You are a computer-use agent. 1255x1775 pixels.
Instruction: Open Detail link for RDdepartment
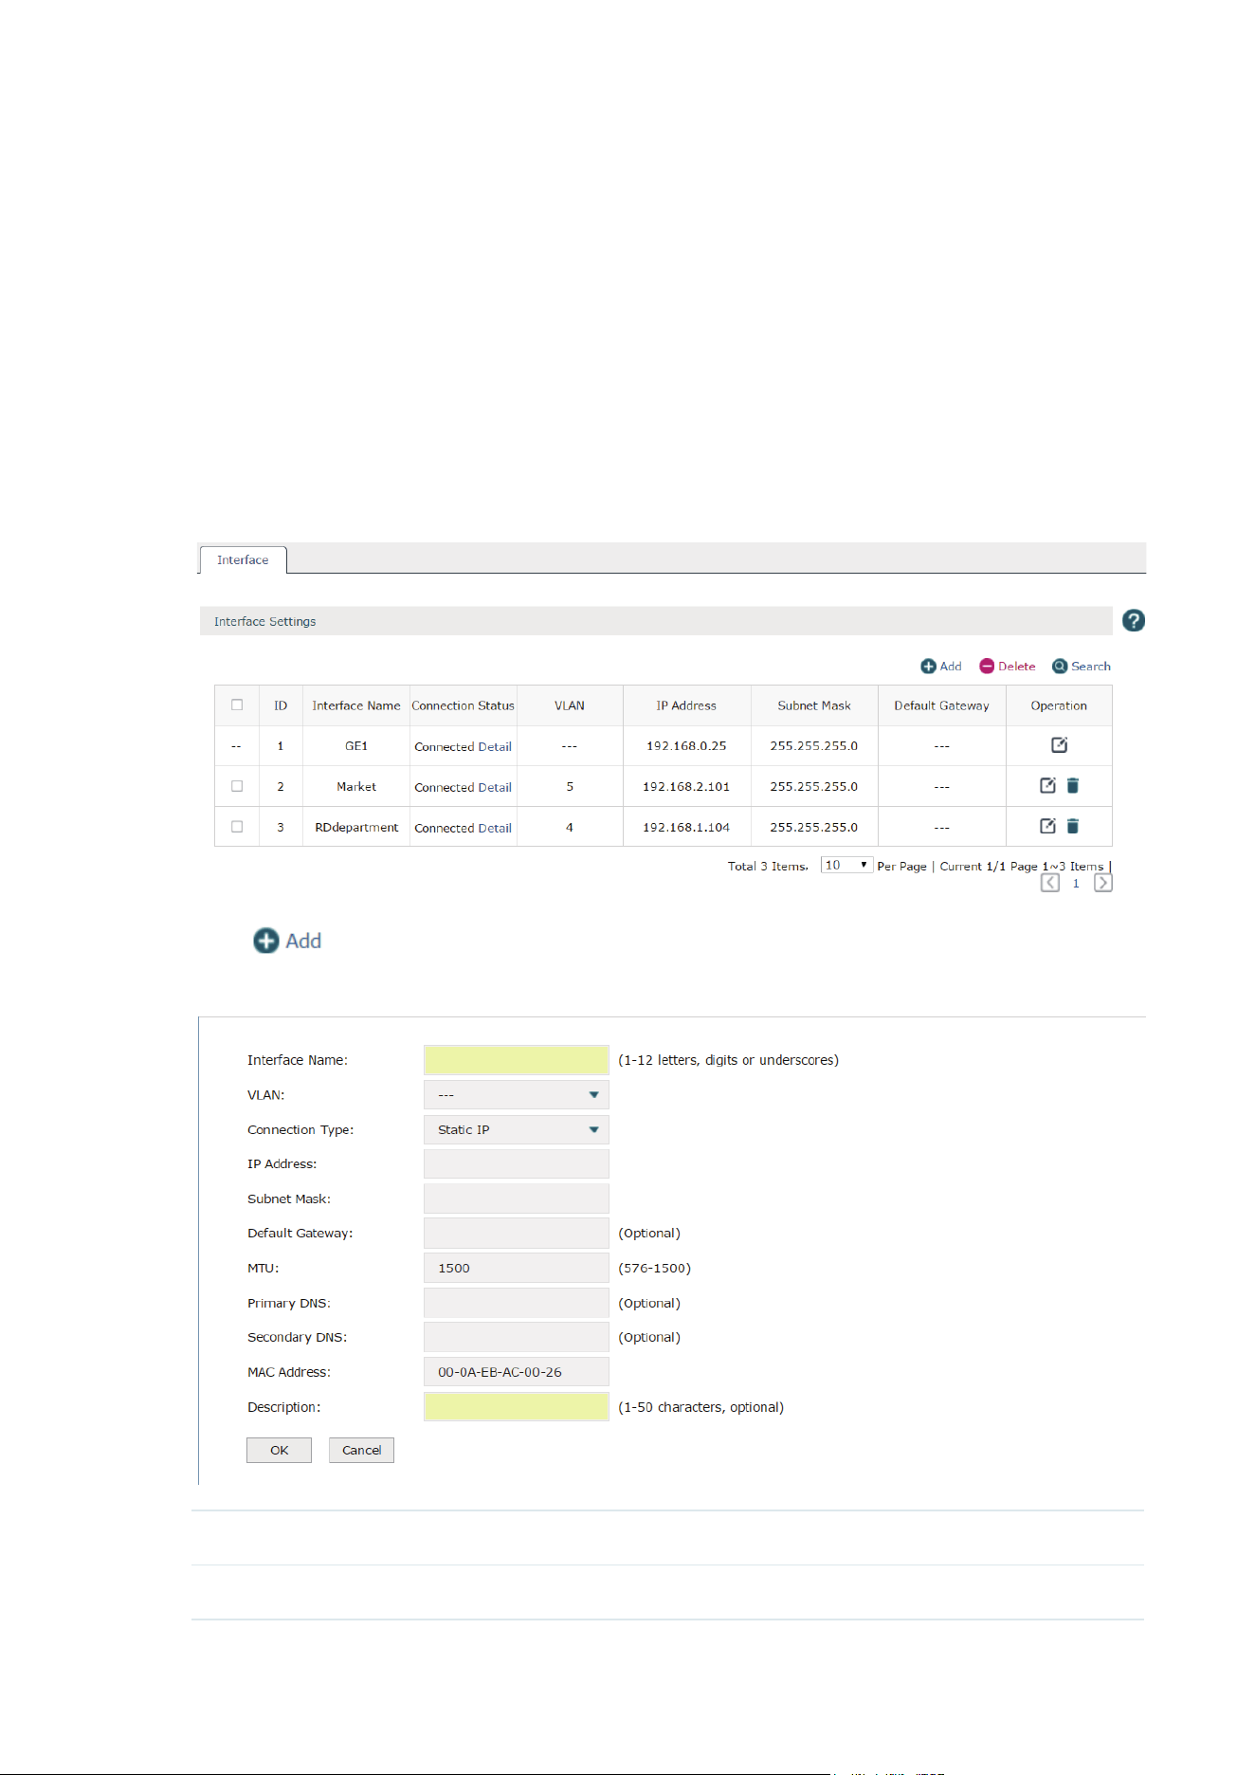coord(495,829)
